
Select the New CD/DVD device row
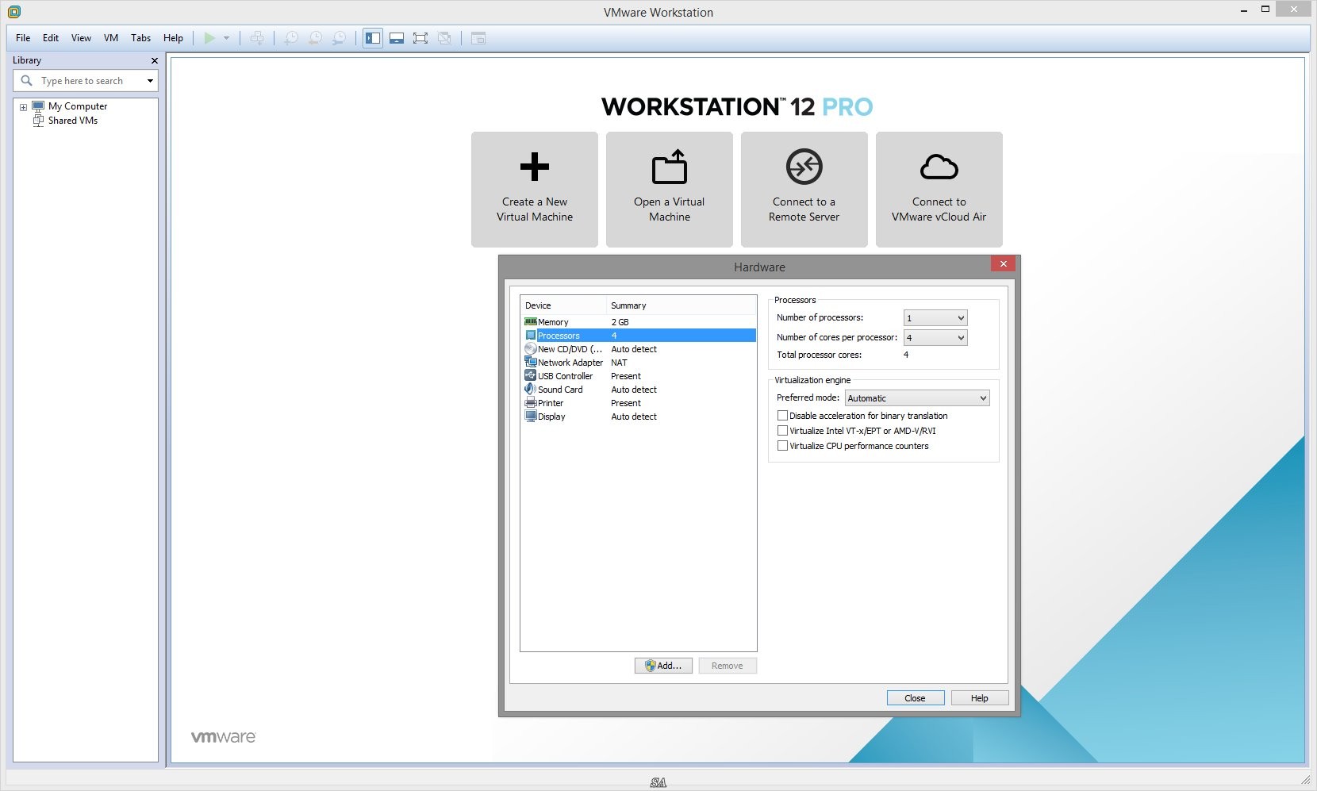click(x=639, y=349)
